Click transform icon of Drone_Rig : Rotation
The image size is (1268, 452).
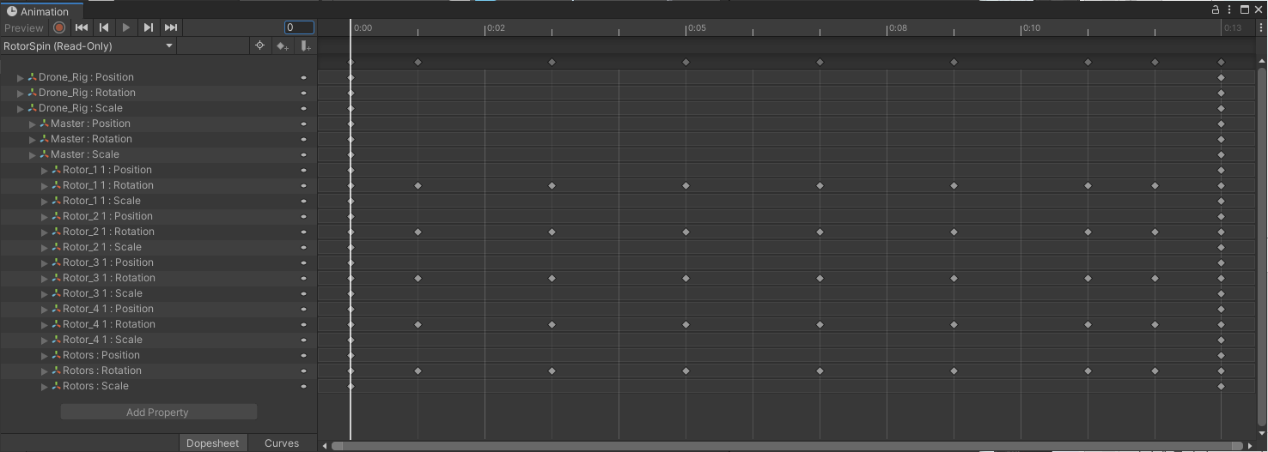32,93
